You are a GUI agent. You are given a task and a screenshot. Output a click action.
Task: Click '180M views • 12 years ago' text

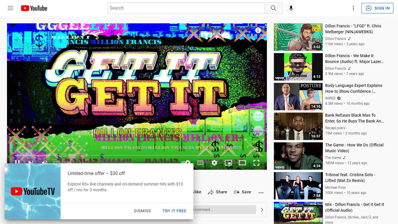(346, 163)
